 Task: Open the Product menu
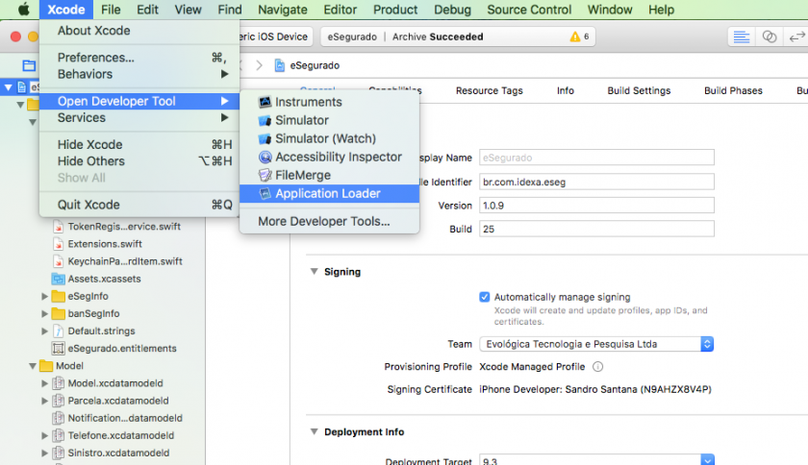(395, 10)
